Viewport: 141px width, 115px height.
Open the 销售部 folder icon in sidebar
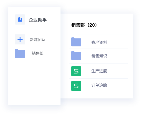tap(20, 53)
